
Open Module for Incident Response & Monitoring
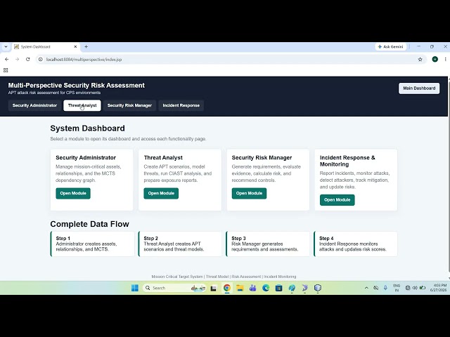[x=337, y=200]
